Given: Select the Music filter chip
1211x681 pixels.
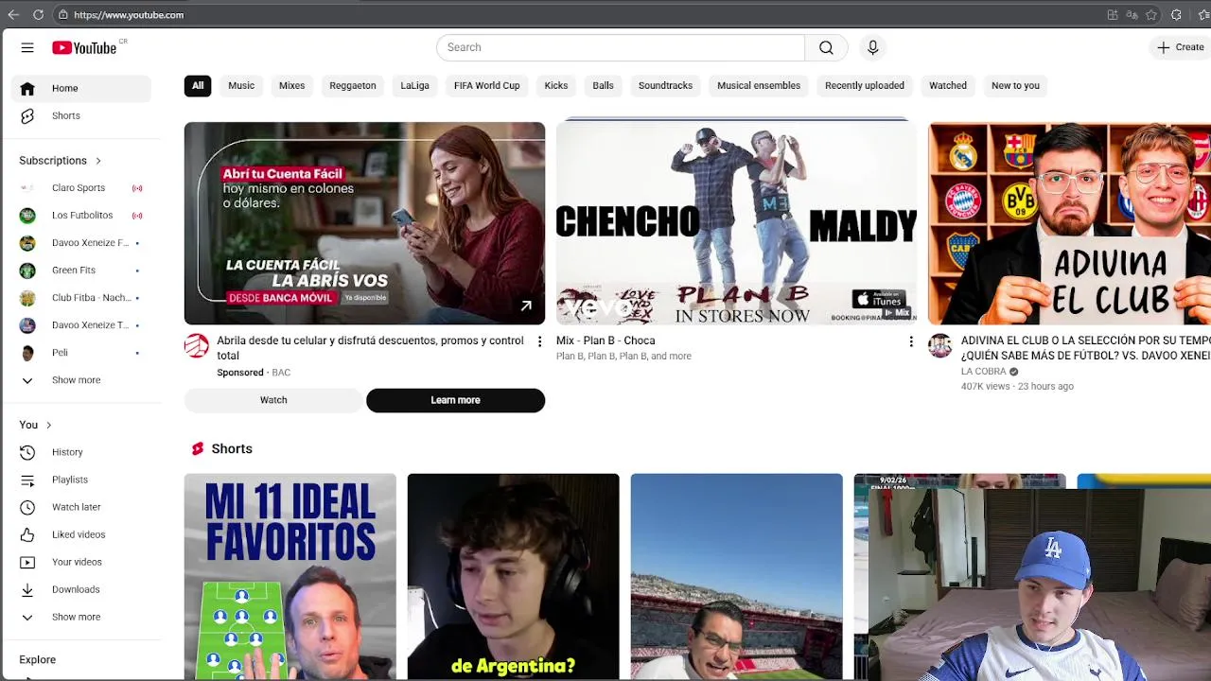Looking at the screenshot, I should (x=241, y=85).
